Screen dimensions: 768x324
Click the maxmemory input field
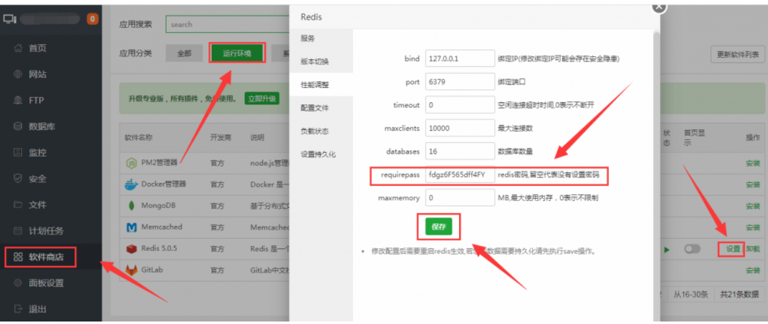pyautogui.click(x=460, y=198)
